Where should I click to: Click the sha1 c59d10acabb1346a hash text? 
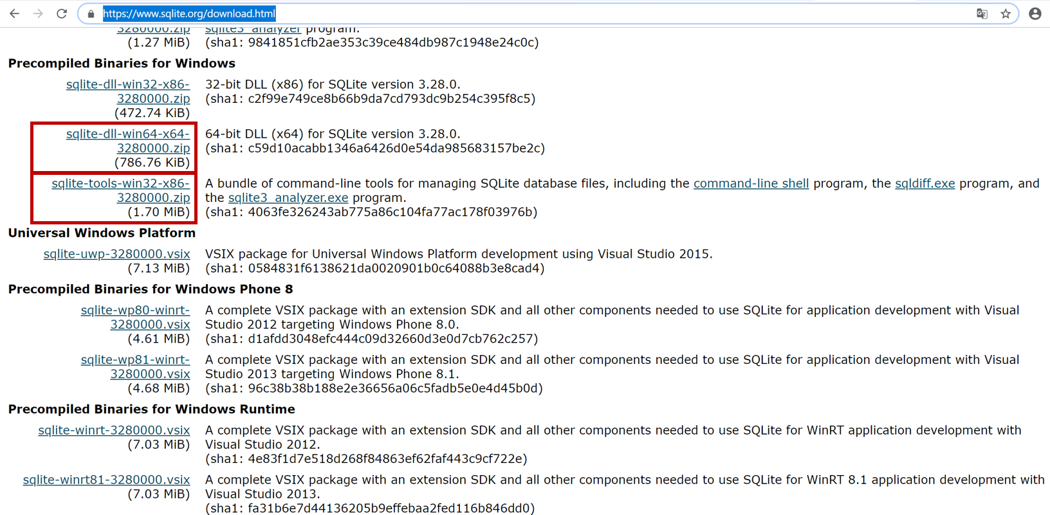[x=375, y=149]
